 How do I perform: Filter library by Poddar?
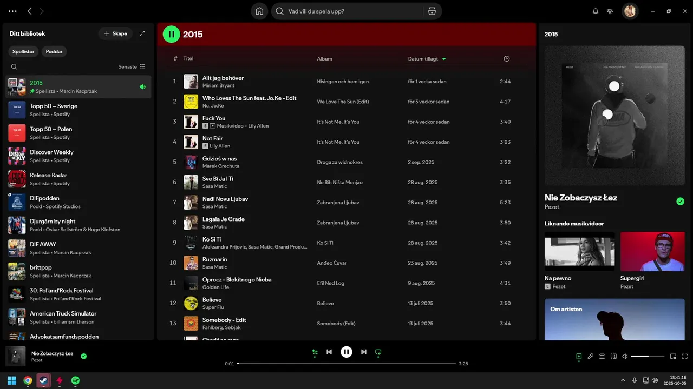pos(54,52)
